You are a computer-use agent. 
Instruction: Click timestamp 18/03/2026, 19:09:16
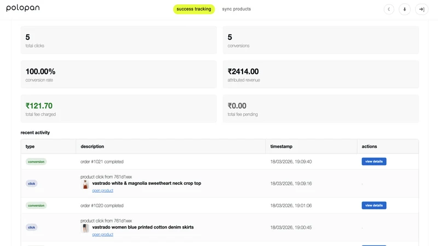(291, 184)
